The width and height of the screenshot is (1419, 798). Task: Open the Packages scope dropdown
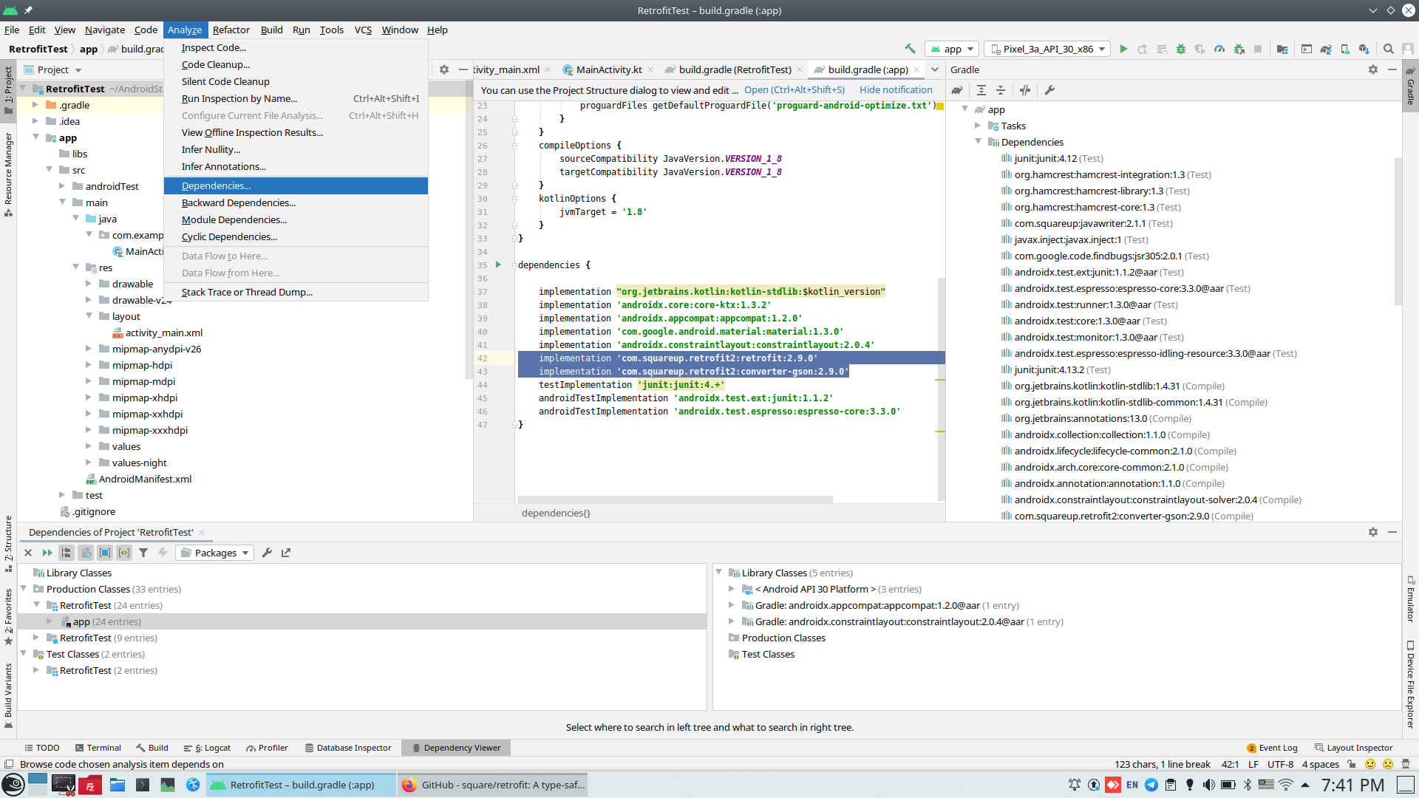(x=215, y=553)
